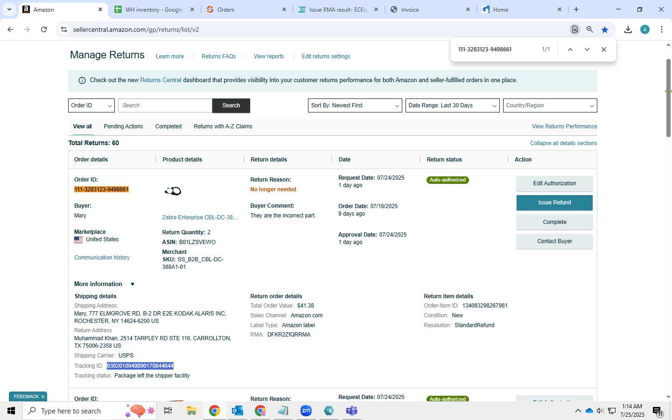Open the View reports link
The height and width of the screenshot is (420, 672).
(269, 56)
